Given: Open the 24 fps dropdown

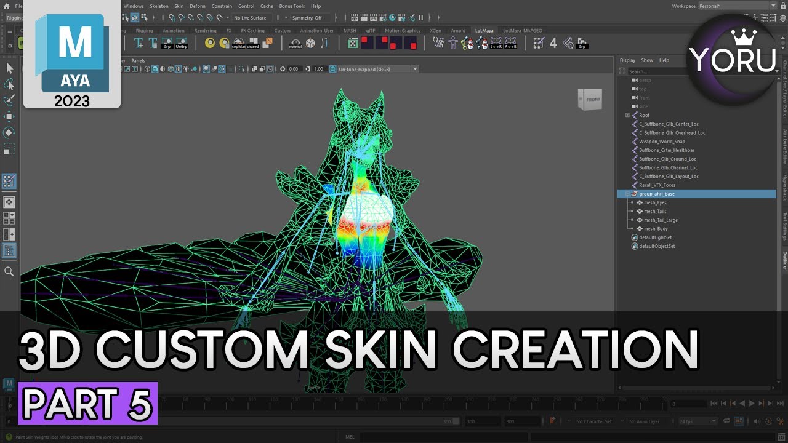Looking at the screenshot, I should pos(698,421).
